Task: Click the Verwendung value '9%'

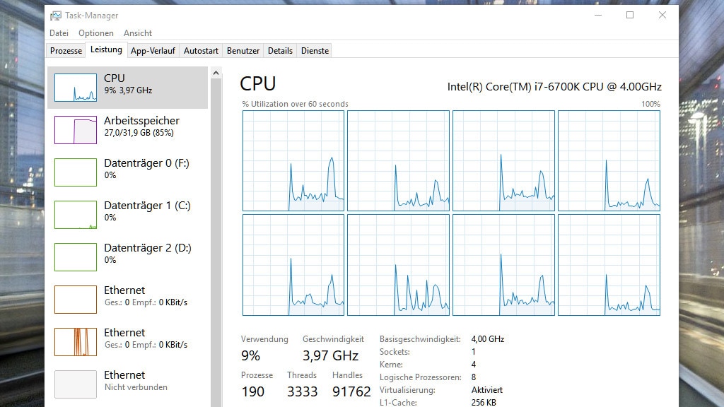Action: click(251, 356)
